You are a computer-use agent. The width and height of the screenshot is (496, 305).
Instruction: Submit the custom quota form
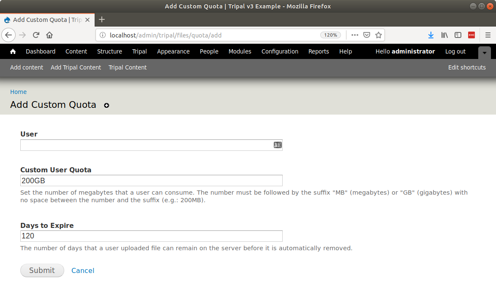click(x=42, y=270)
